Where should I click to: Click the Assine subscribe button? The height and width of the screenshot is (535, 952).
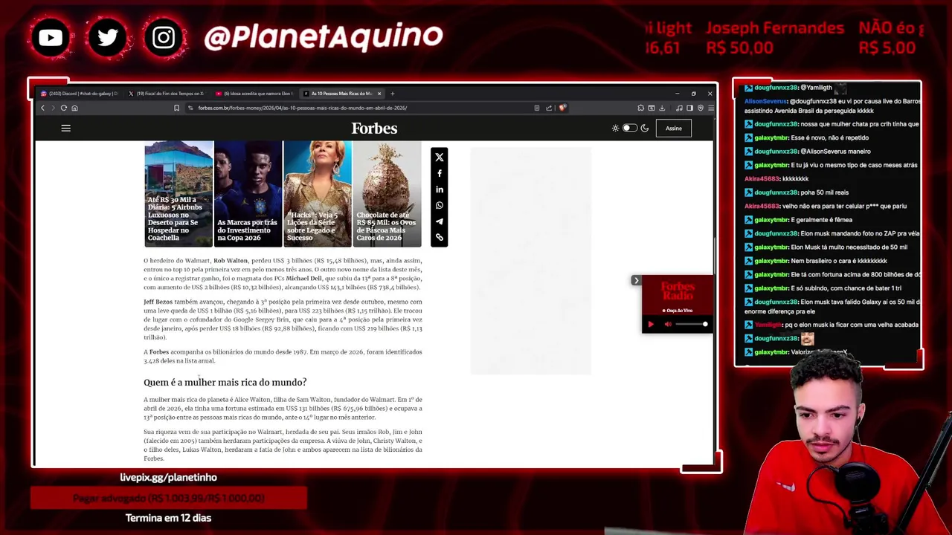(x=673, y=129)
